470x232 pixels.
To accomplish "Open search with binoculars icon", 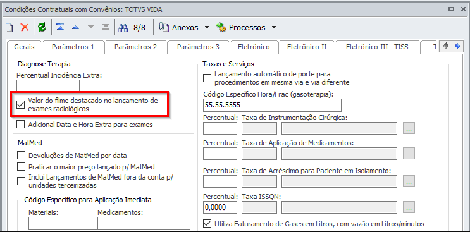I will (123, 28).
